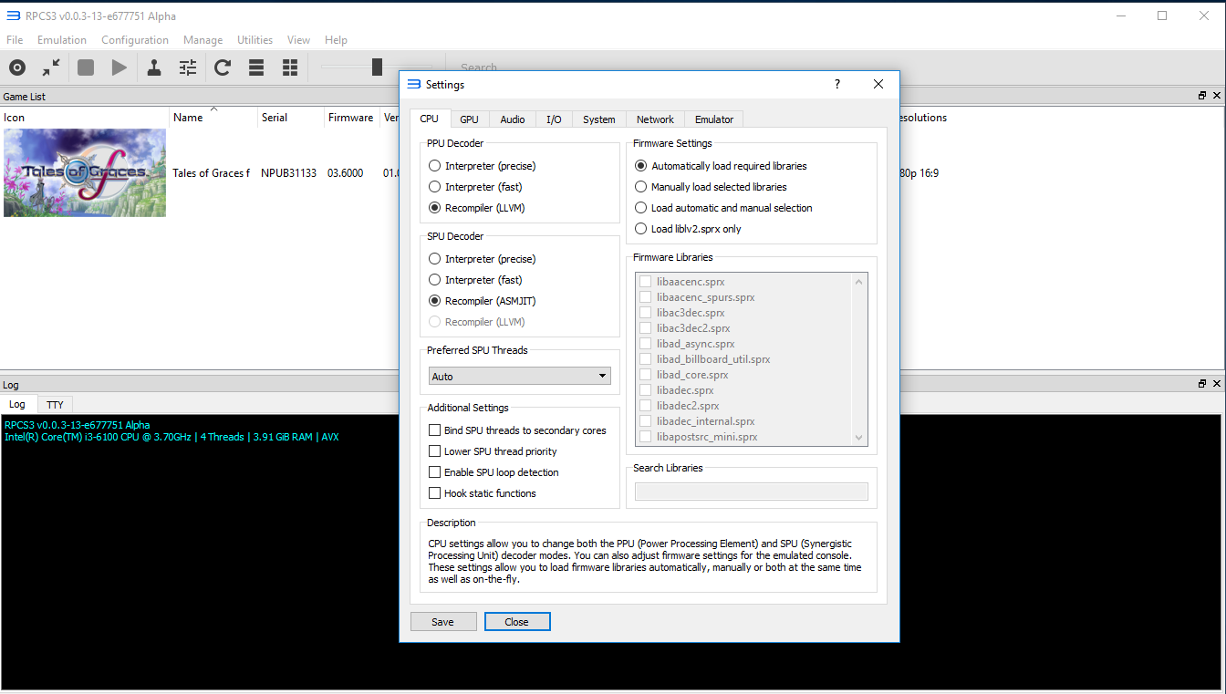Click serial NPUB31133 in game list
This screenshot has height=694, width=1226.
pyautogui.click(x=288, y=173)
